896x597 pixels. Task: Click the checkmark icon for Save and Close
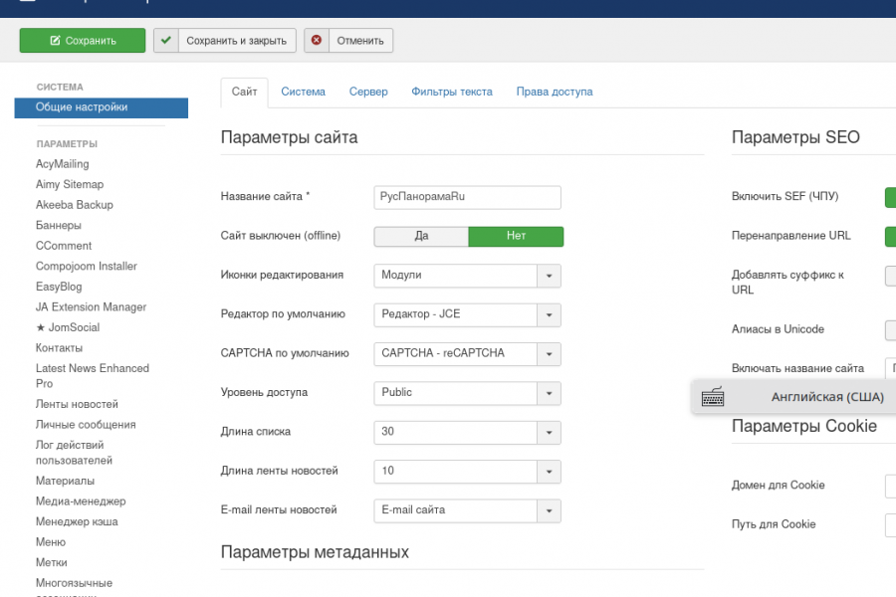click(166, 41)
